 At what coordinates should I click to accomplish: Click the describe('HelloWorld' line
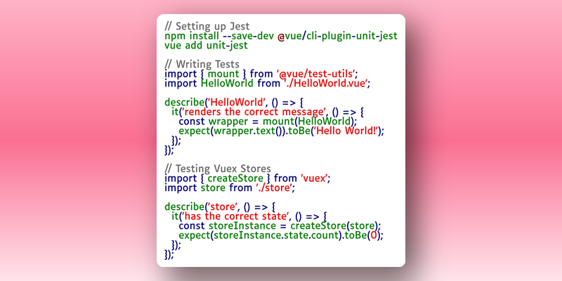234,103
